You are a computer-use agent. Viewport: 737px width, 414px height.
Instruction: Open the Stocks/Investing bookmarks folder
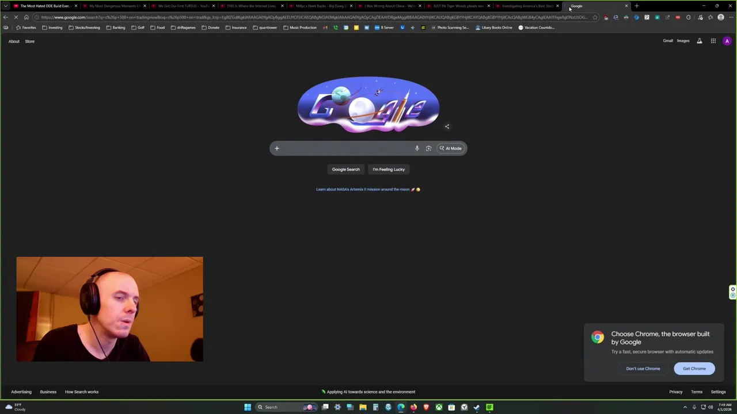tap(84, 28)
